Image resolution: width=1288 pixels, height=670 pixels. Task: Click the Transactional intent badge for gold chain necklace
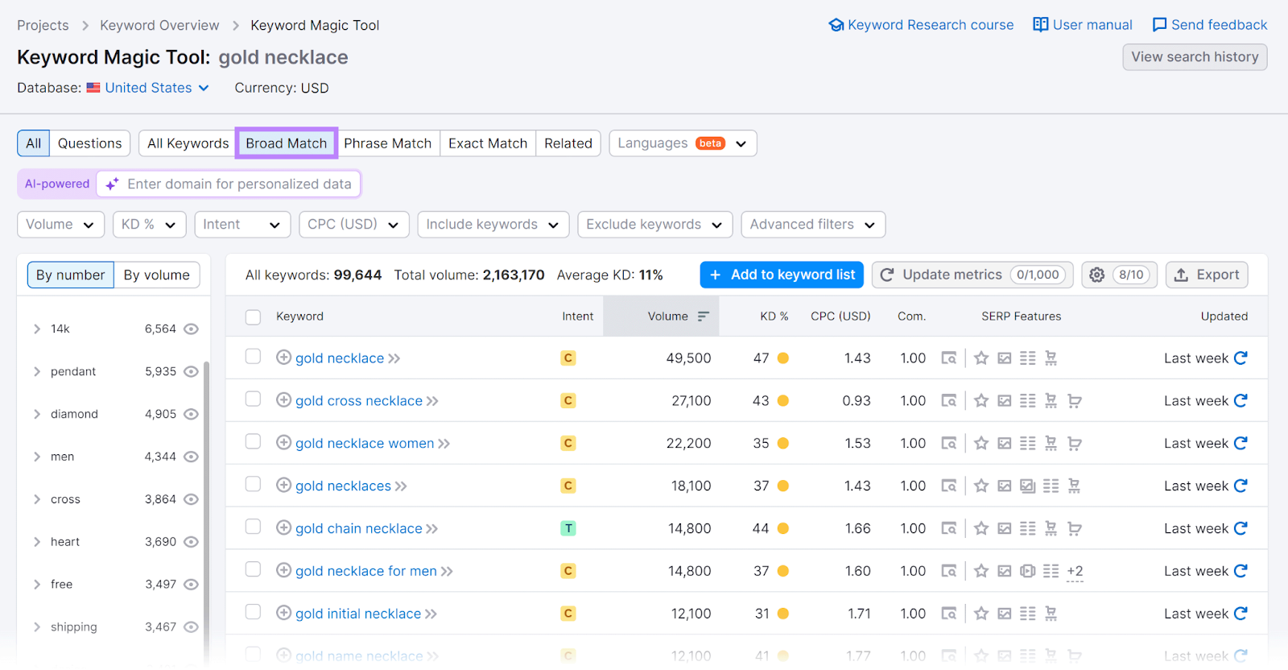[568, 529]
